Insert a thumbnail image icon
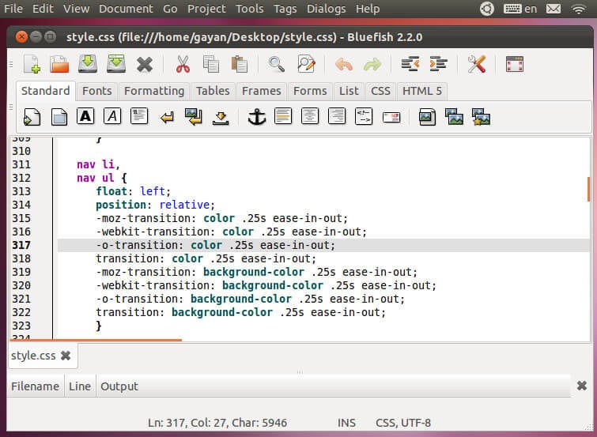 [454, 116]
